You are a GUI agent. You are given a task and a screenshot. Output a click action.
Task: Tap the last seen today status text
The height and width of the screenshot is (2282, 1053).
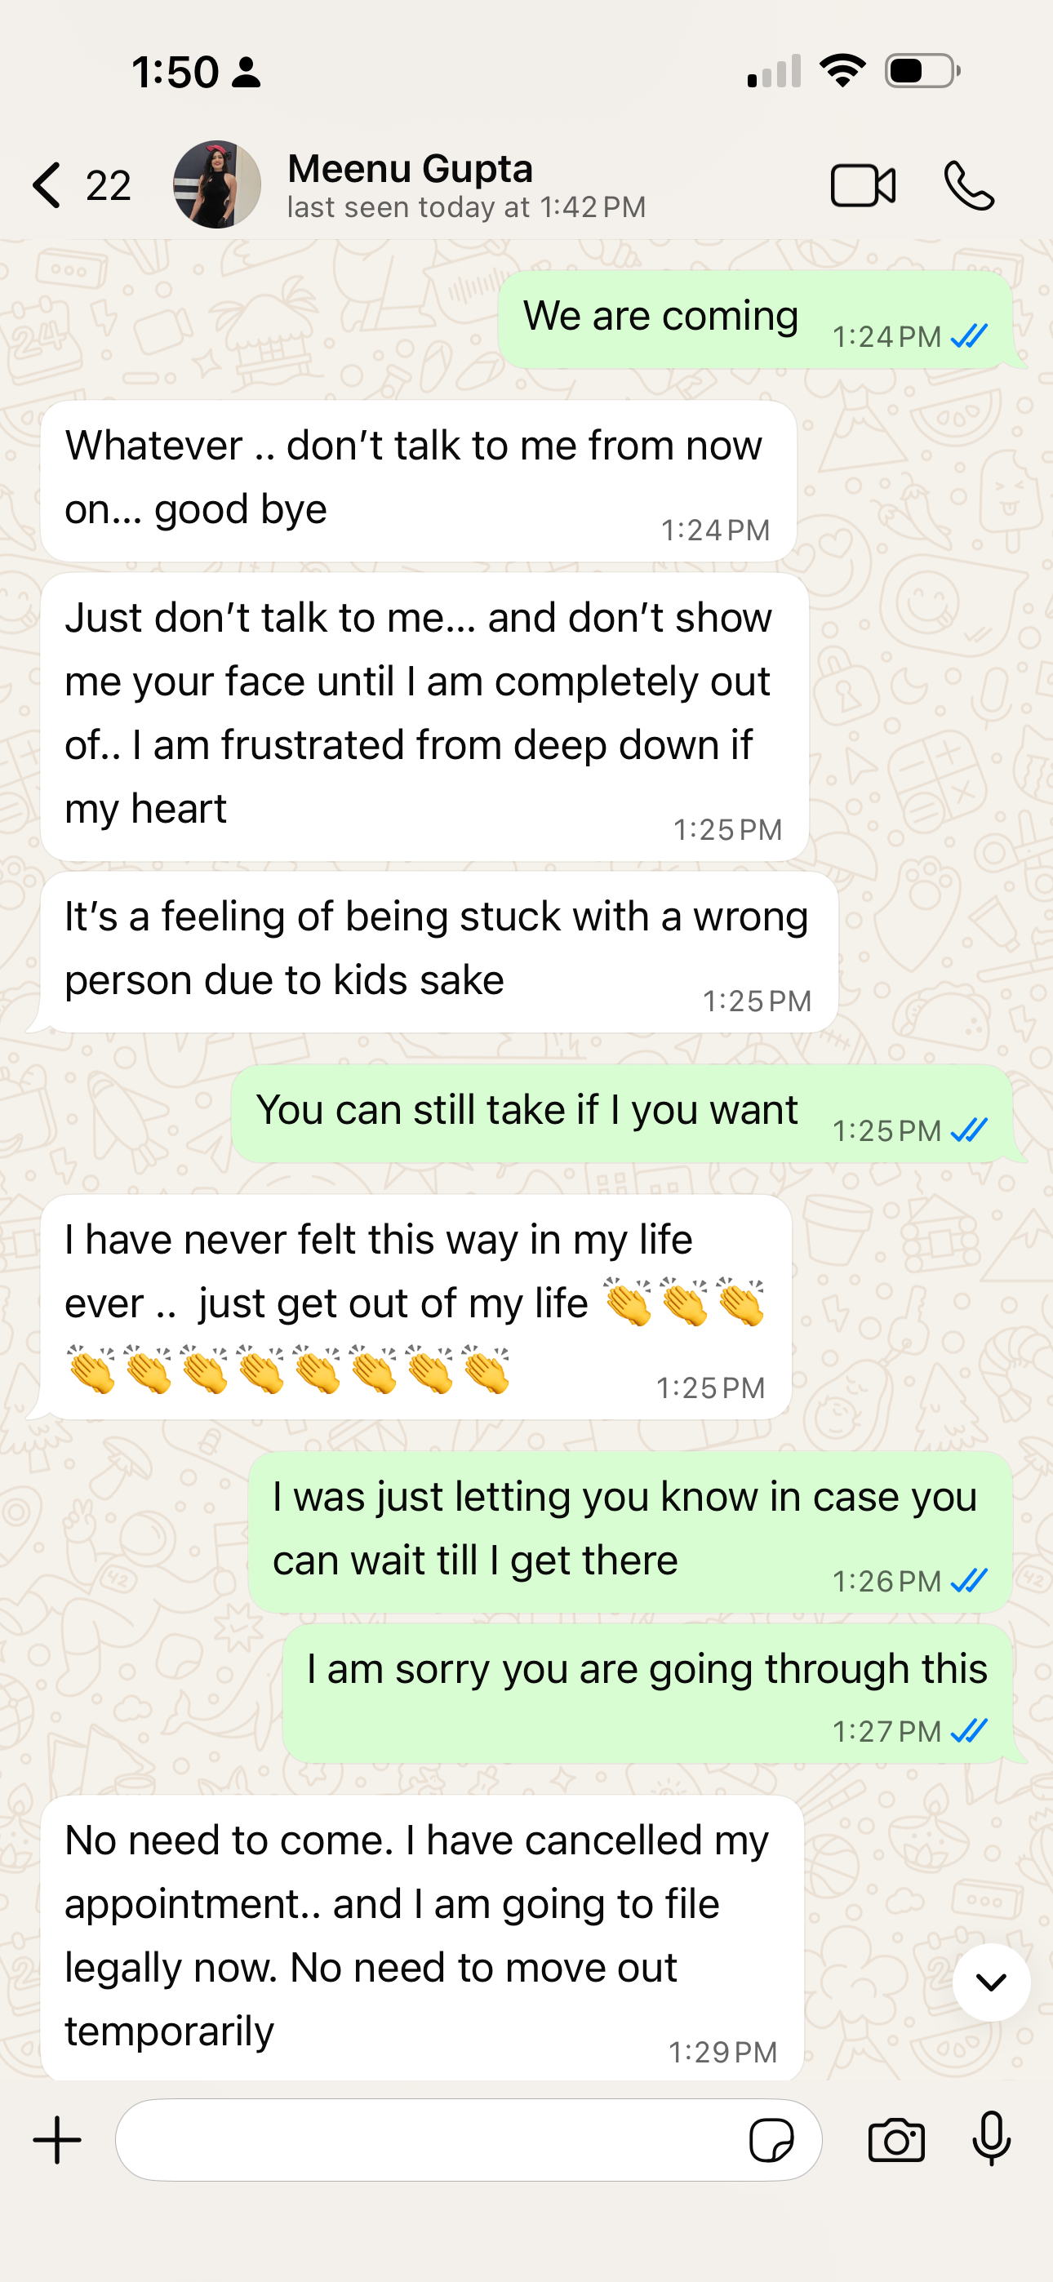coord(466,207)
